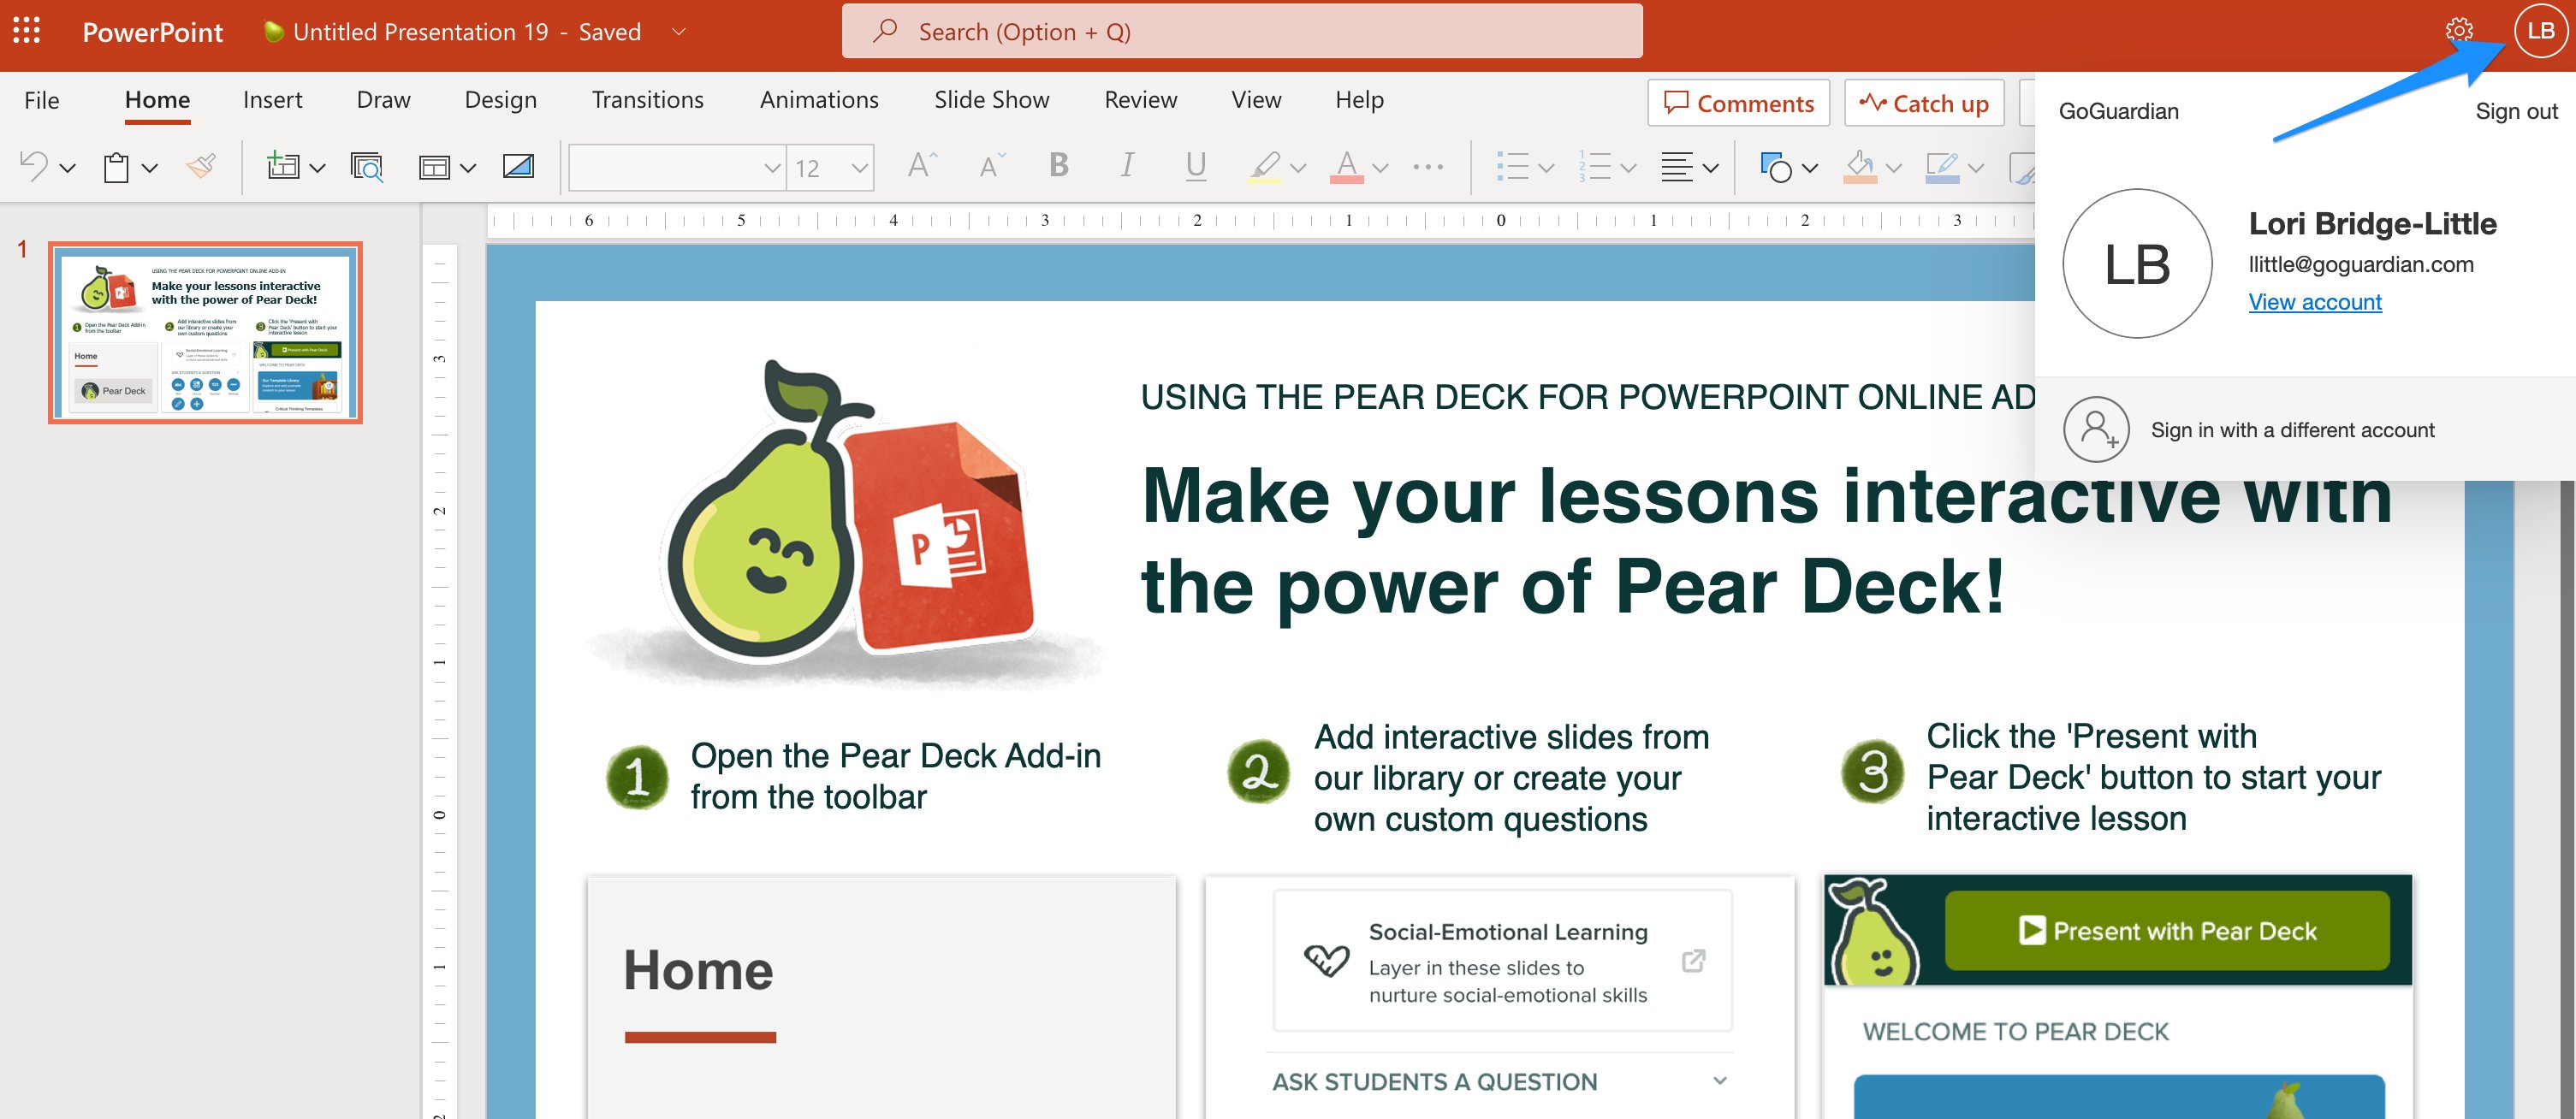Select the Format Painter brush
Screen dimensions: 2576x1119
point(201,166)
